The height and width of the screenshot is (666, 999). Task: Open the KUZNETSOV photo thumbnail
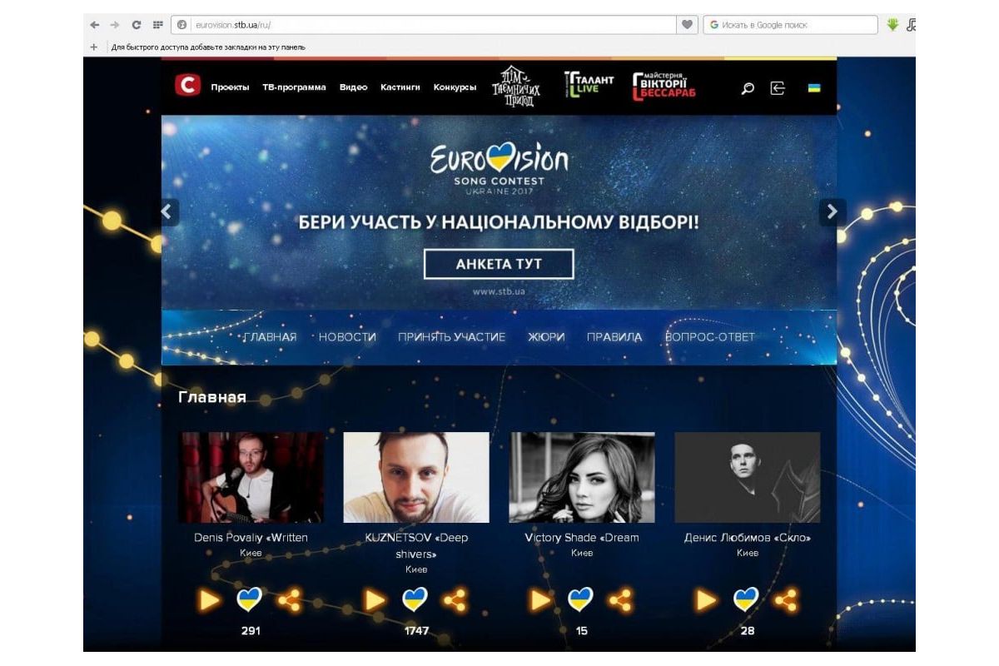[416, 478]
